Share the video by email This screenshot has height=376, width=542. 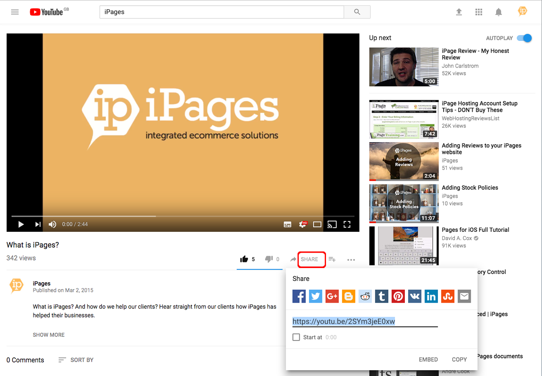[464, 296]
